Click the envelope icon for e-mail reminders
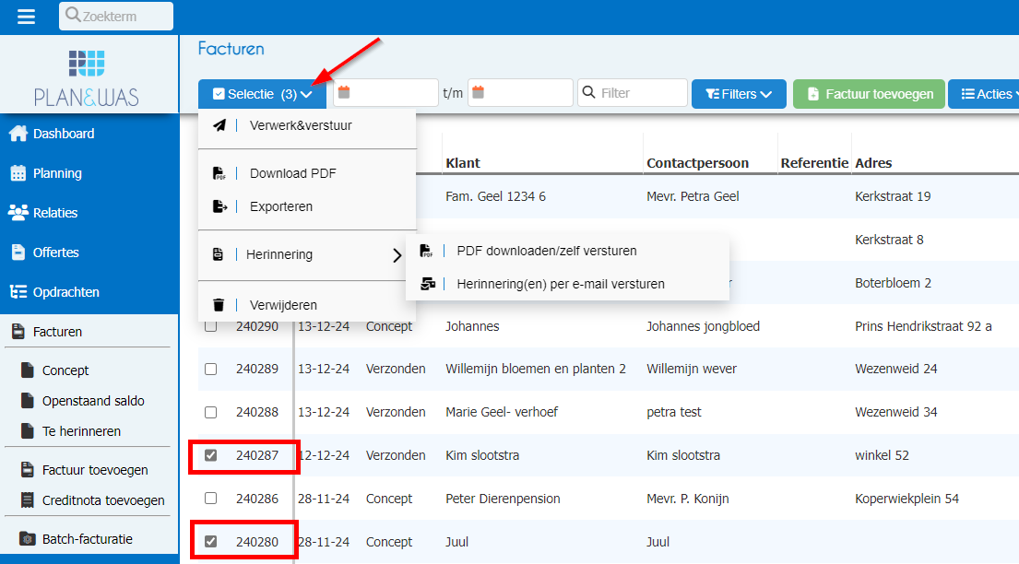Viewport: 1019px width, 564px height. click(x=428, y=284)
